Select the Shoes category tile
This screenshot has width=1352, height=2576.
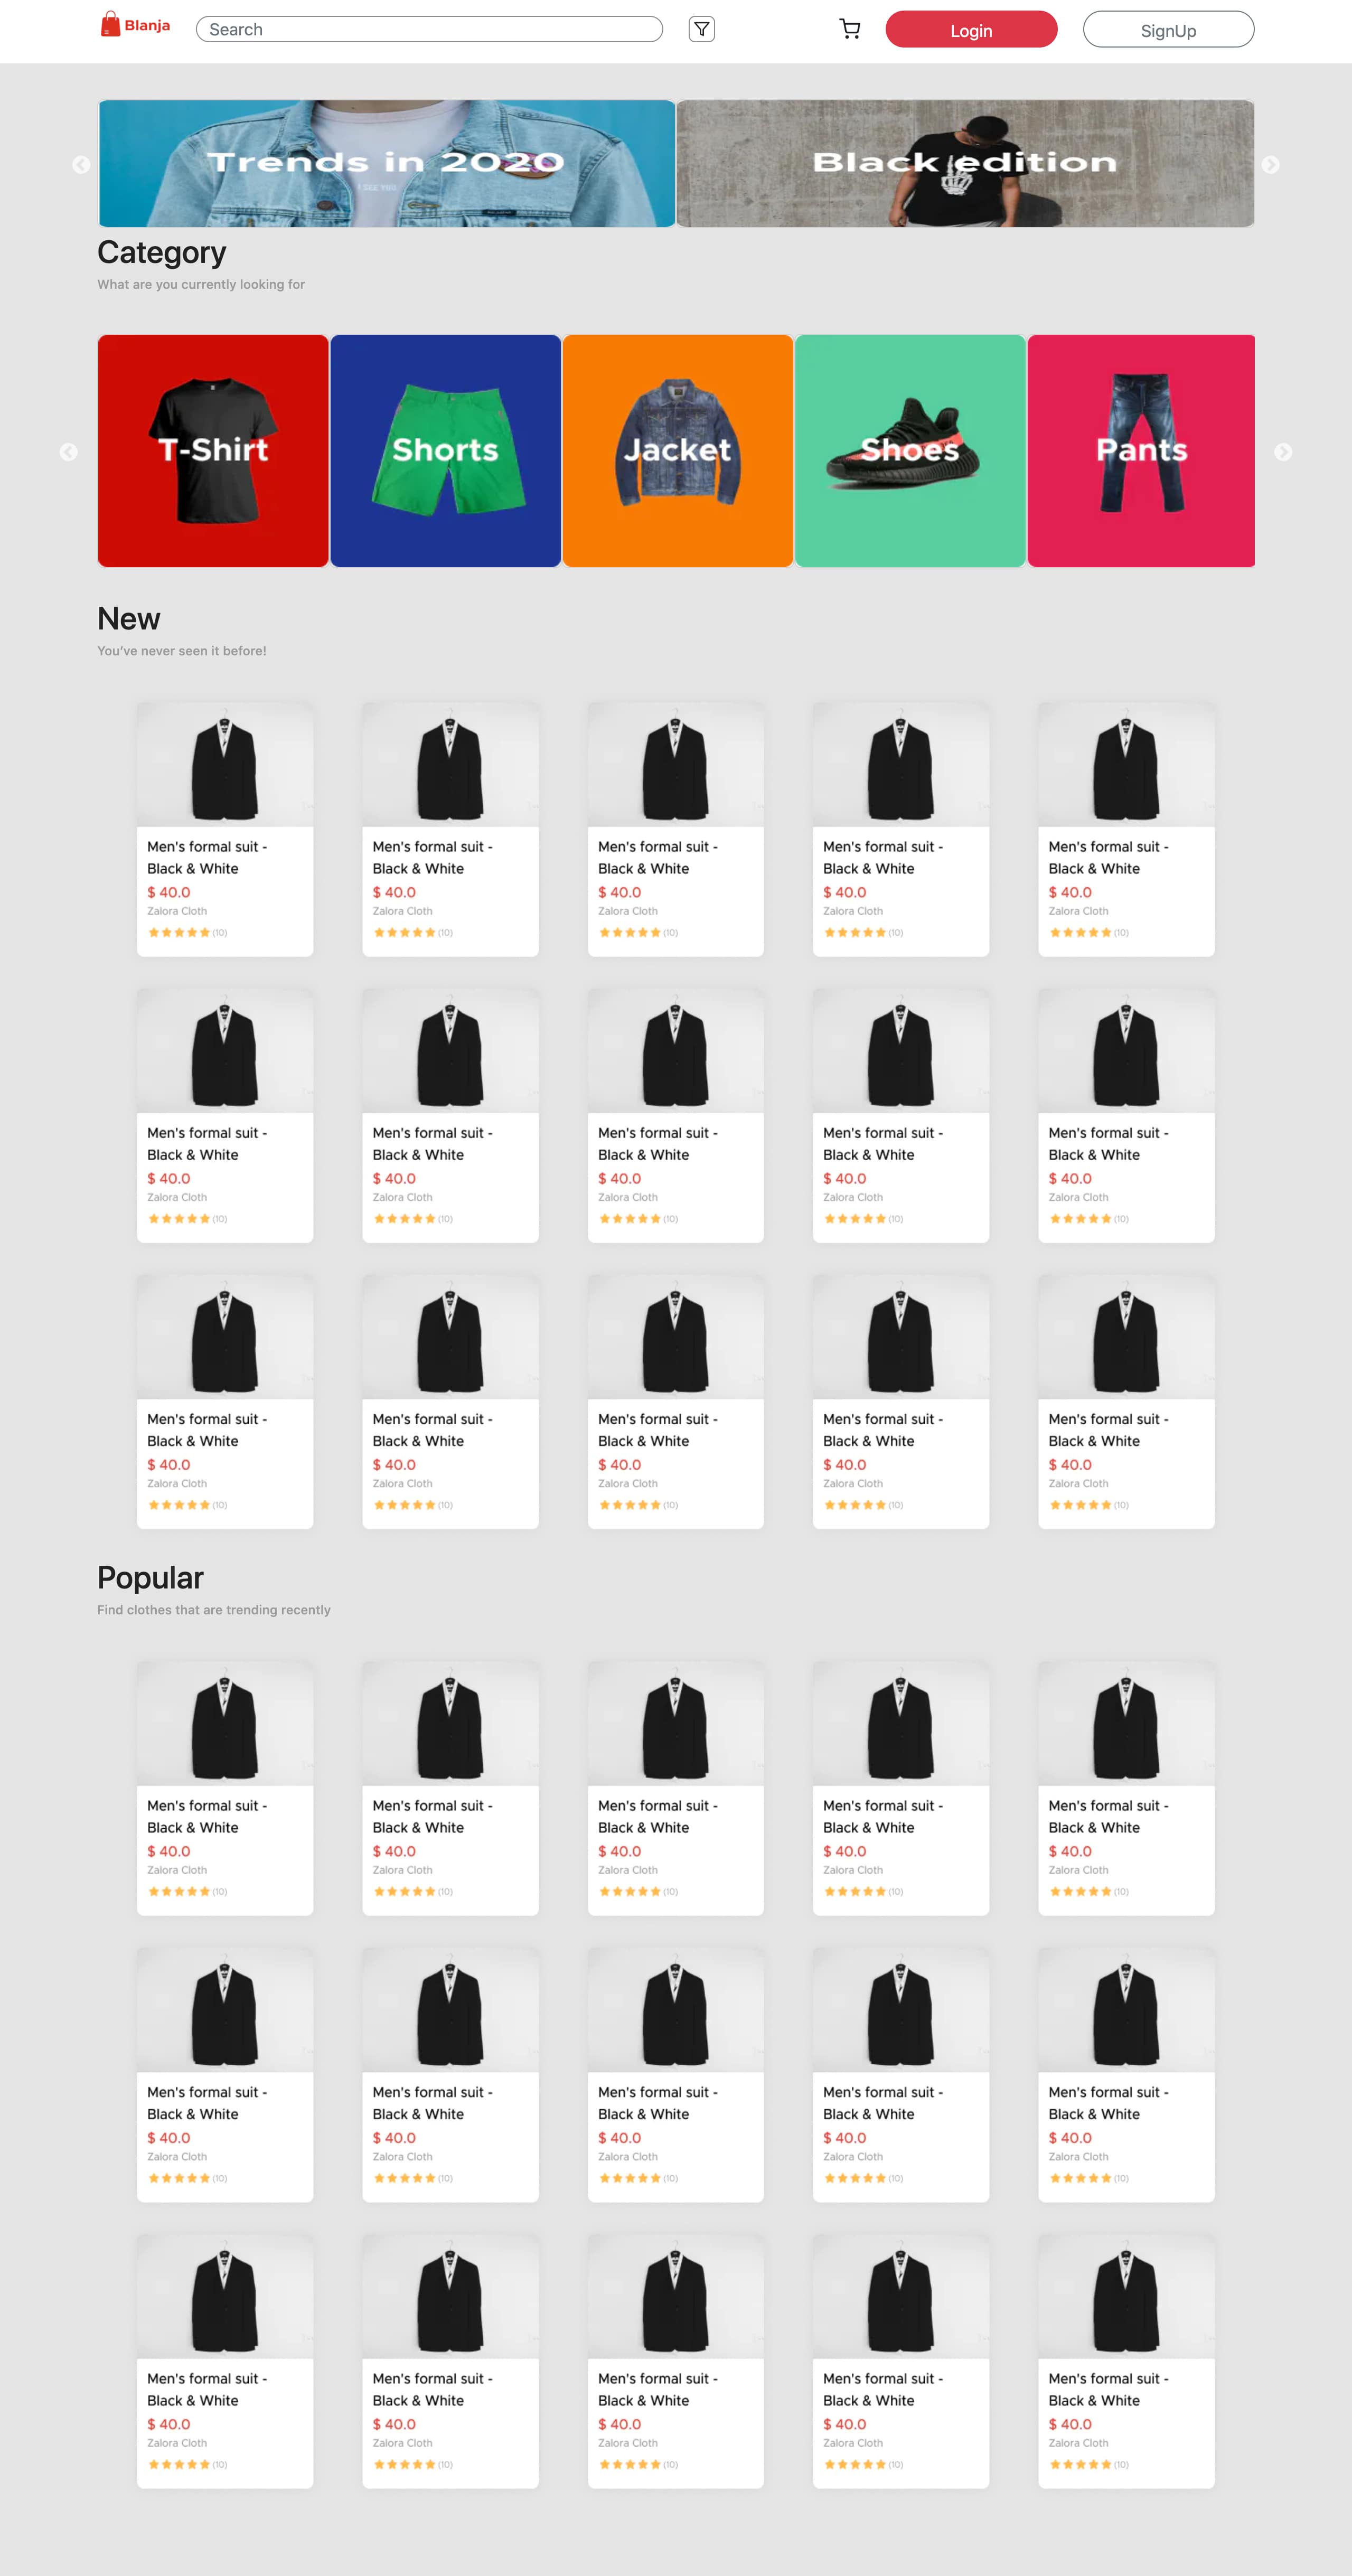point(910,451)
